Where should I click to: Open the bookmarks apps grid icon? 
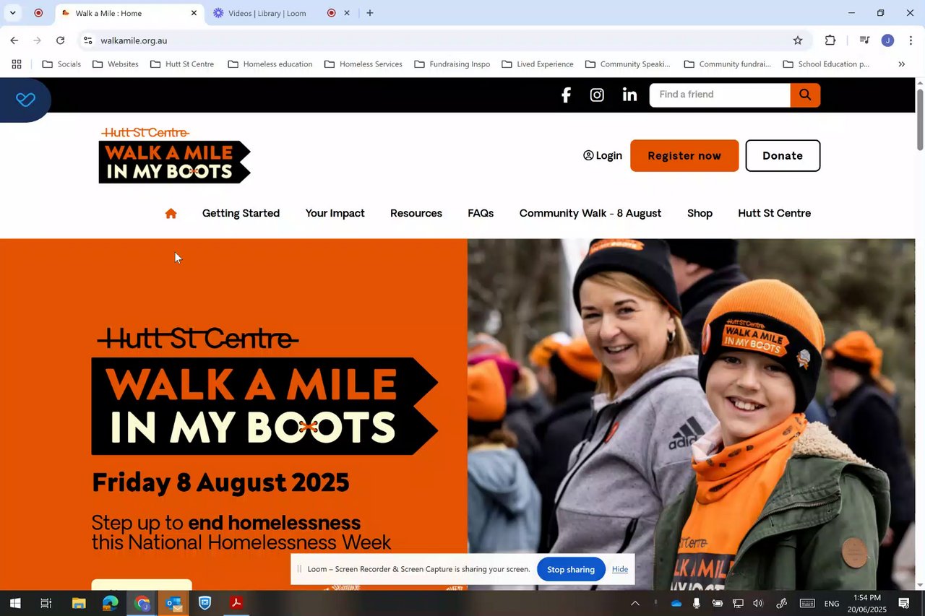[17, 64]
